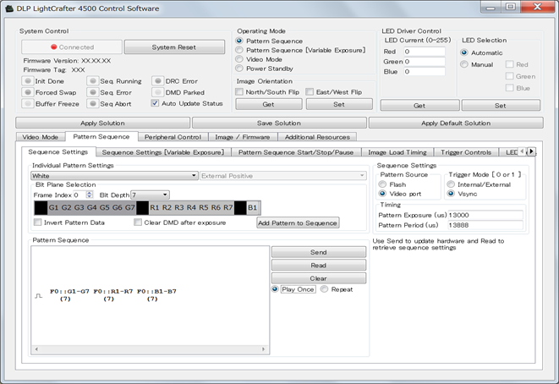This screenshot has width=559, height=384.
Task: Read sequence settings from hardware
Action: [319, 266]
